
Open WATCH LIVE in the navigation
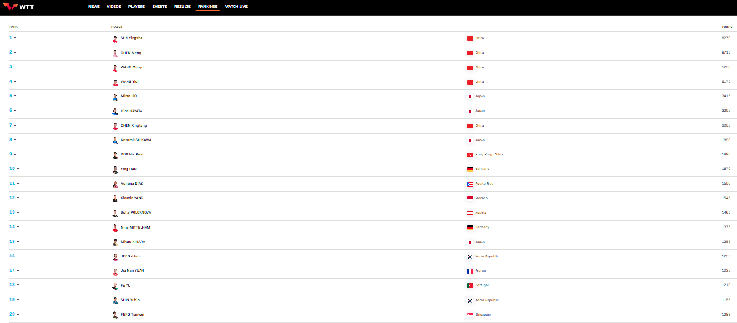236,7
